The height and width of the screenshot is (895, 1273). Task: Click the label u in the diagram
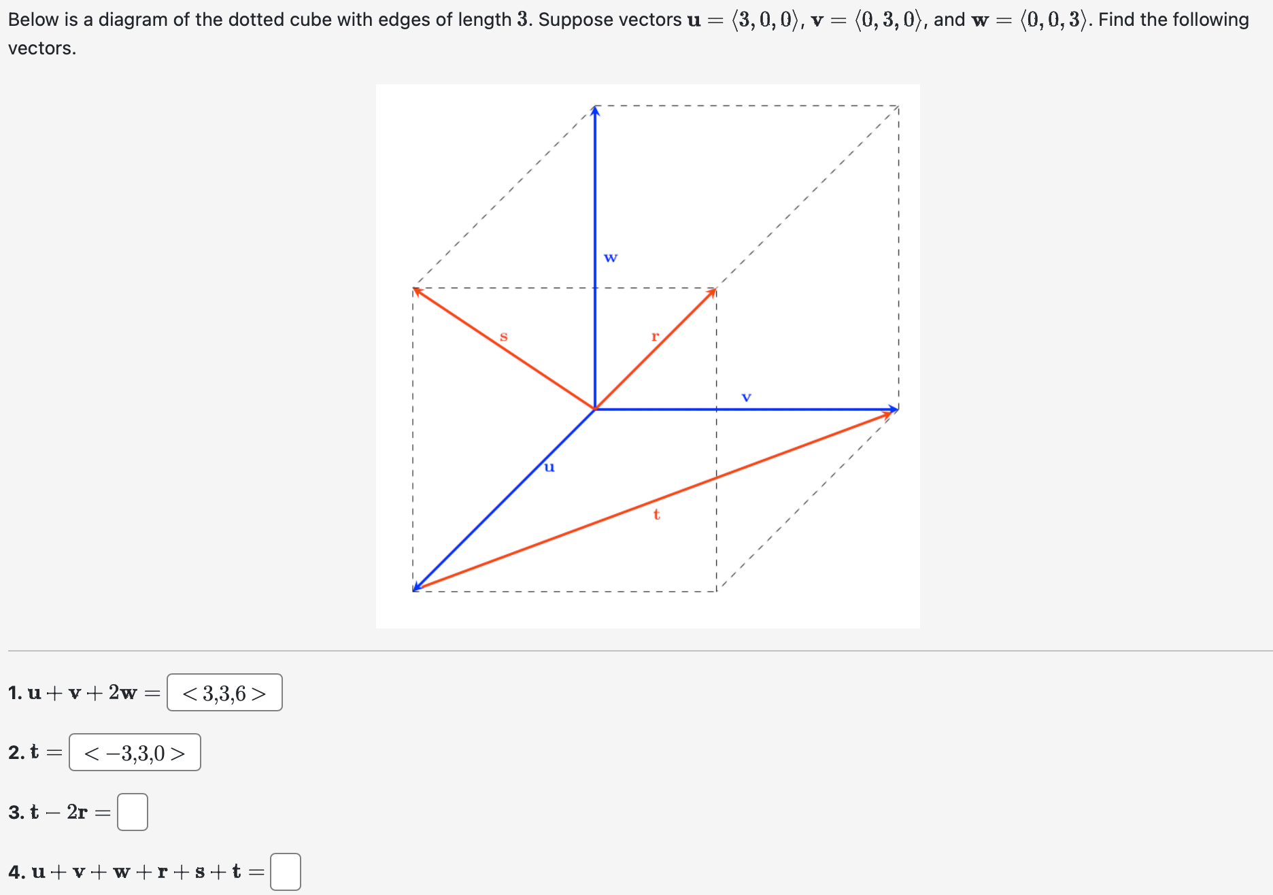[x=549, y=467]
